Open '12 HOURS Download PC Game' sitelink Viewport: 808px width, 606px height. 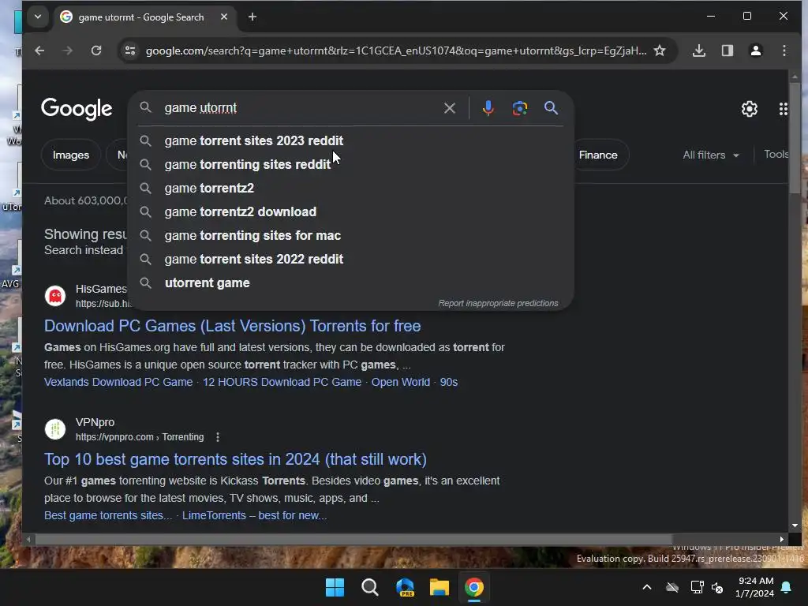click(x=282, y=383)
